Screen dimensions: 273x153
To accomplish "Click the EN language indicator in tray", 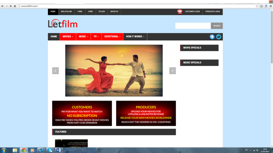I will (x=246, y=150).
